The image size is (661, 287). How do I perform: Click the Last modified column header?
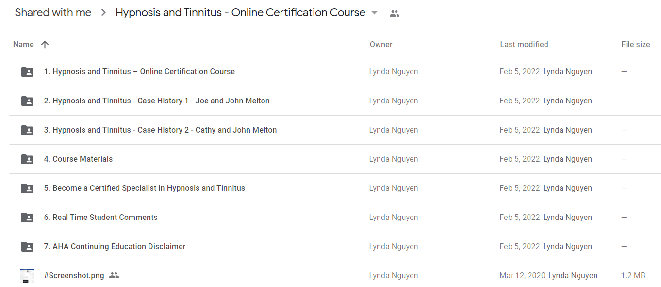[x=524, y=44]
